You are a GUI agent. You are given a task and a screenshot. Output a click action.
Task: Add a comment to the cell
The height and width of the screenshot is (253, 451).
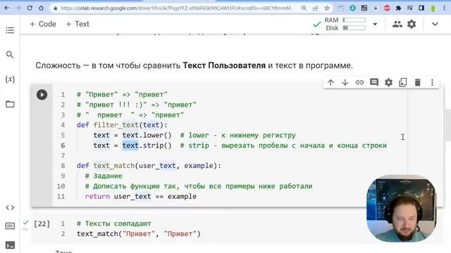[374, 83]
